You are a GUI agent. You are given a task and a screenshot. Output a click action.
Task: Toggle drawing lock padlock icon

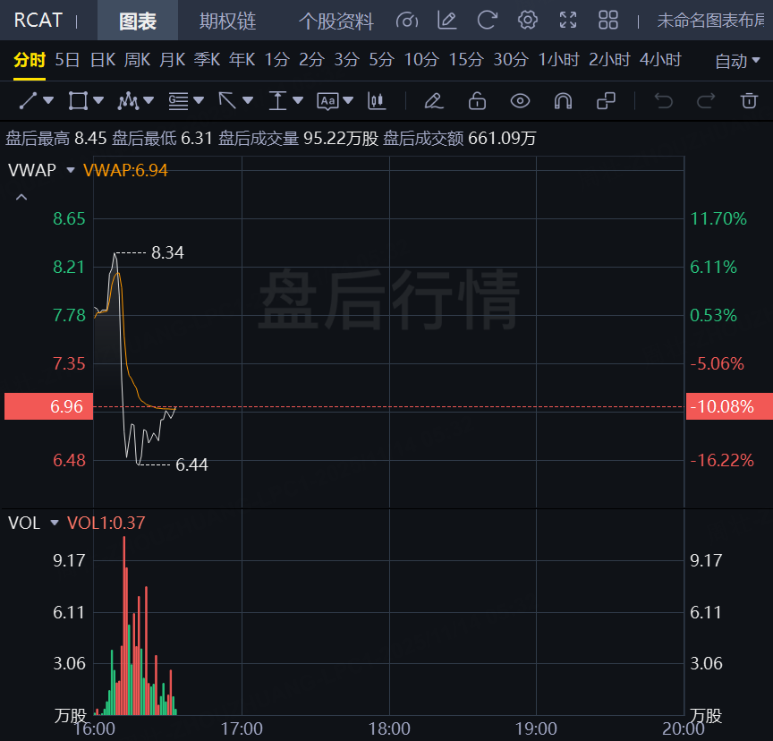tap(477, 100)
